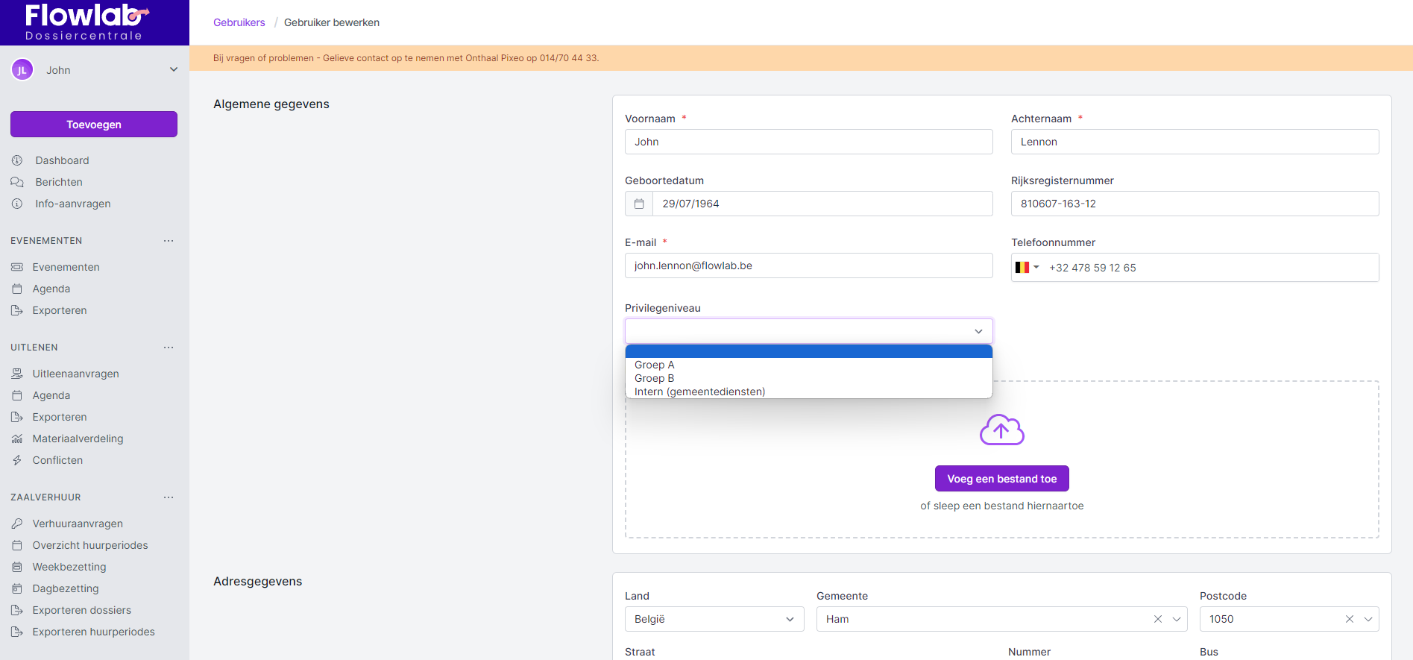The image size is (1413, 660).
Task: Click into the Rijksregisternummer input field
Action: click(1195, 204)
